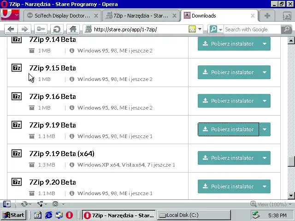Click the 7z icon beside 7Zip 9.19 Beta (x64)
The image size is (295, 221).
point(17,153)
